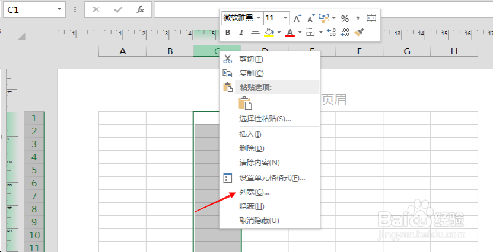Select row 9 header

tap(34, 222)
